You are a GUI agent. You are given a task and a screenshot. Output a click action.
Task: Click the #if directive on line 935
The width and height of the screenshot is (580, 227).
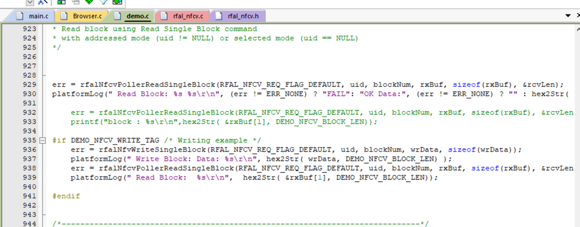point(59,140)
